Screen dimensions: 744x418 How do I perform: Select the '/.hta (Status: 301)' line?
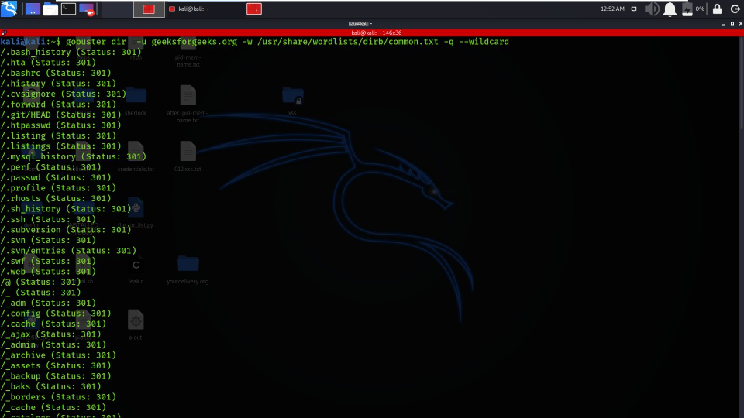tap(48, 63)
